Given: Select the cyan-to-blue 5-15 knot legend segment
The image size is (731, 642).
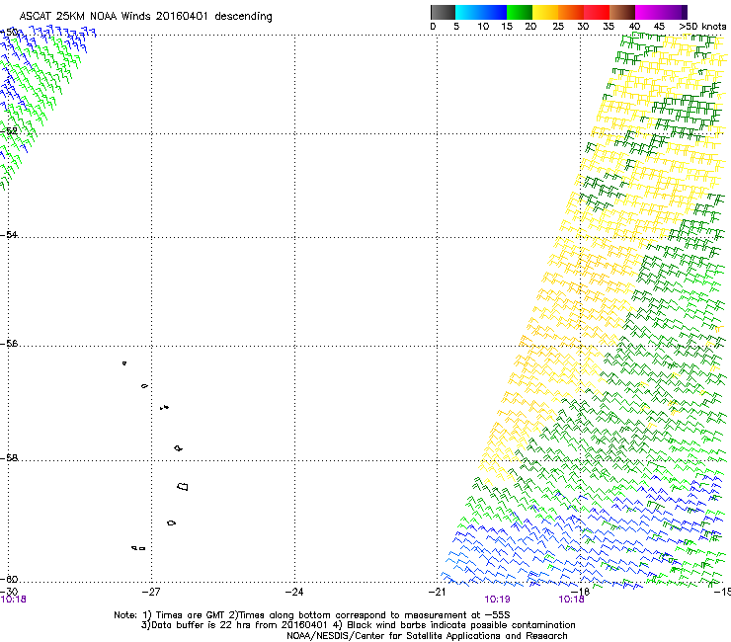Looking at the screenshot, I should (481, 12).
